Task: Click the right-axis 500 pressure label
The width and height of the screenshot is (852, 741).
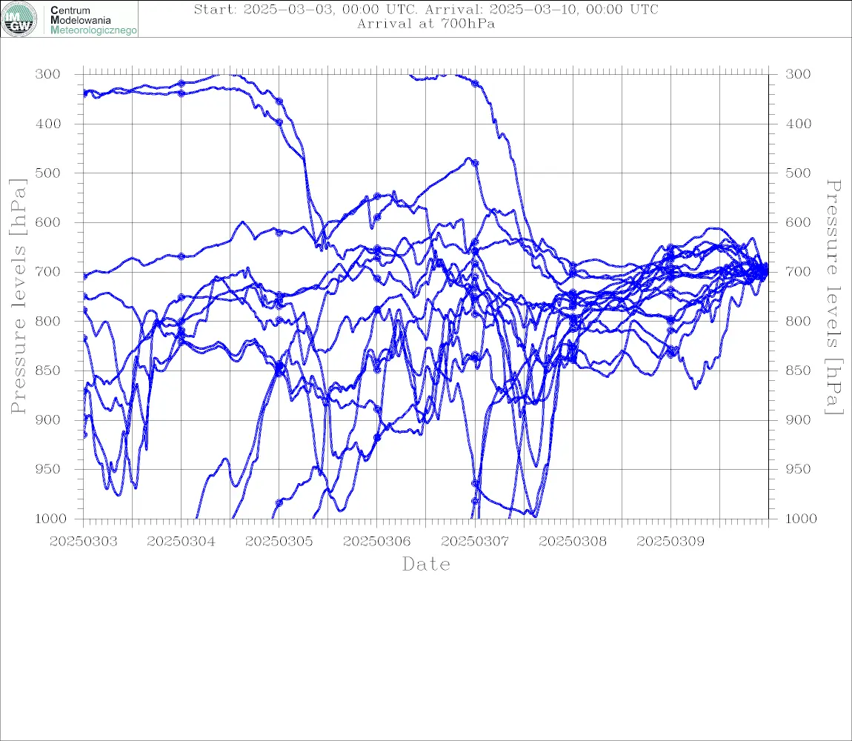Action: tap(798, 173)
